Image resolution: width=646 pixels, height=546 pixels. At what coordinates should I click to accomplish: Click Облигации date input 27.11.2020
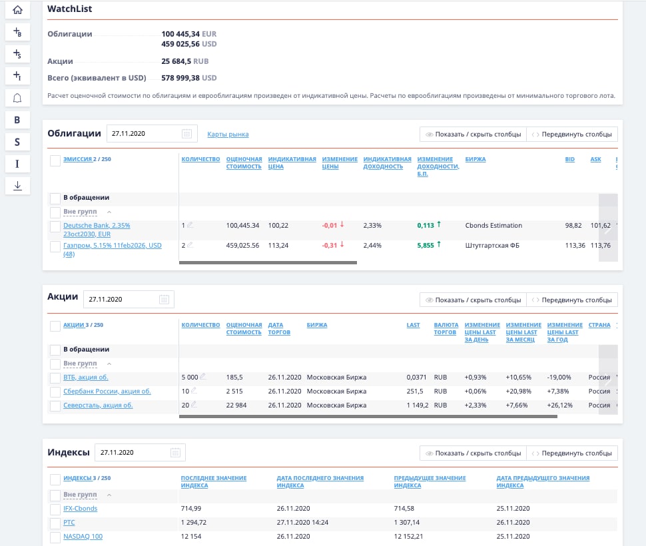pyautogui.click(x=152, y=133)
